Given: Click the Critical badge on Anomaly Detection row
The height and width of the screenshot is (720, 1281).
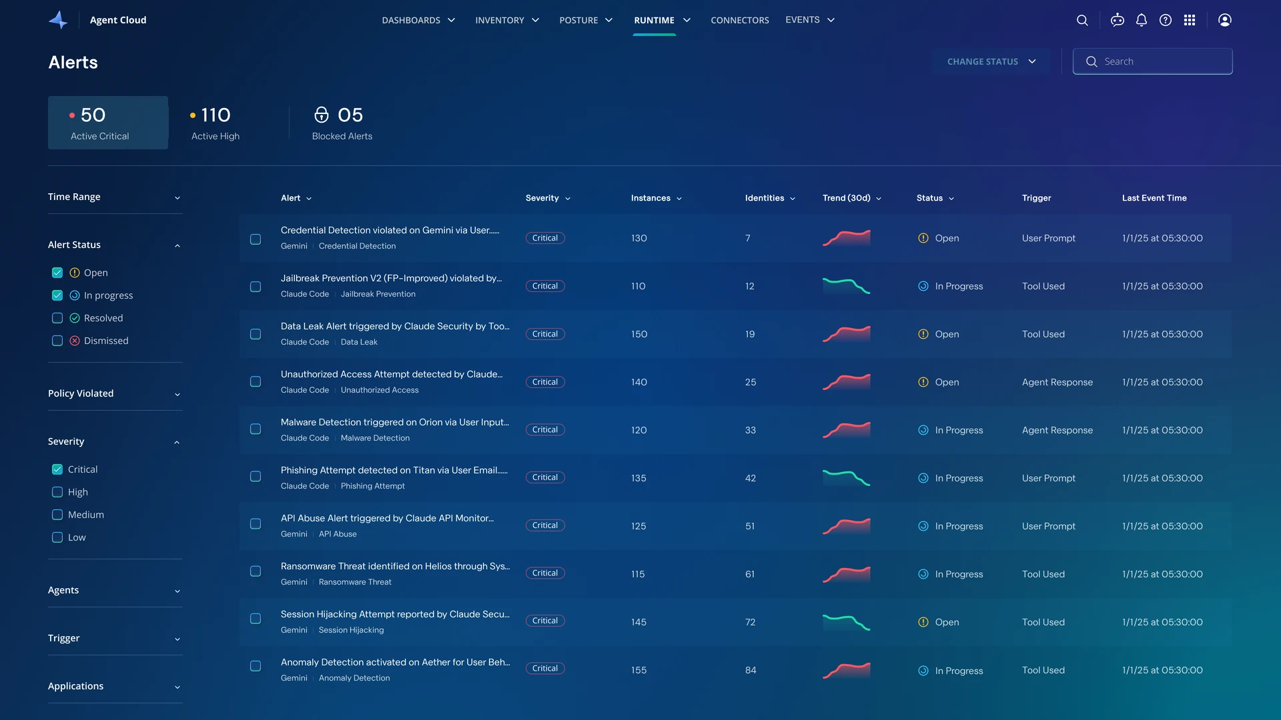Looking at the screenshot, I should tap(545, 669).
